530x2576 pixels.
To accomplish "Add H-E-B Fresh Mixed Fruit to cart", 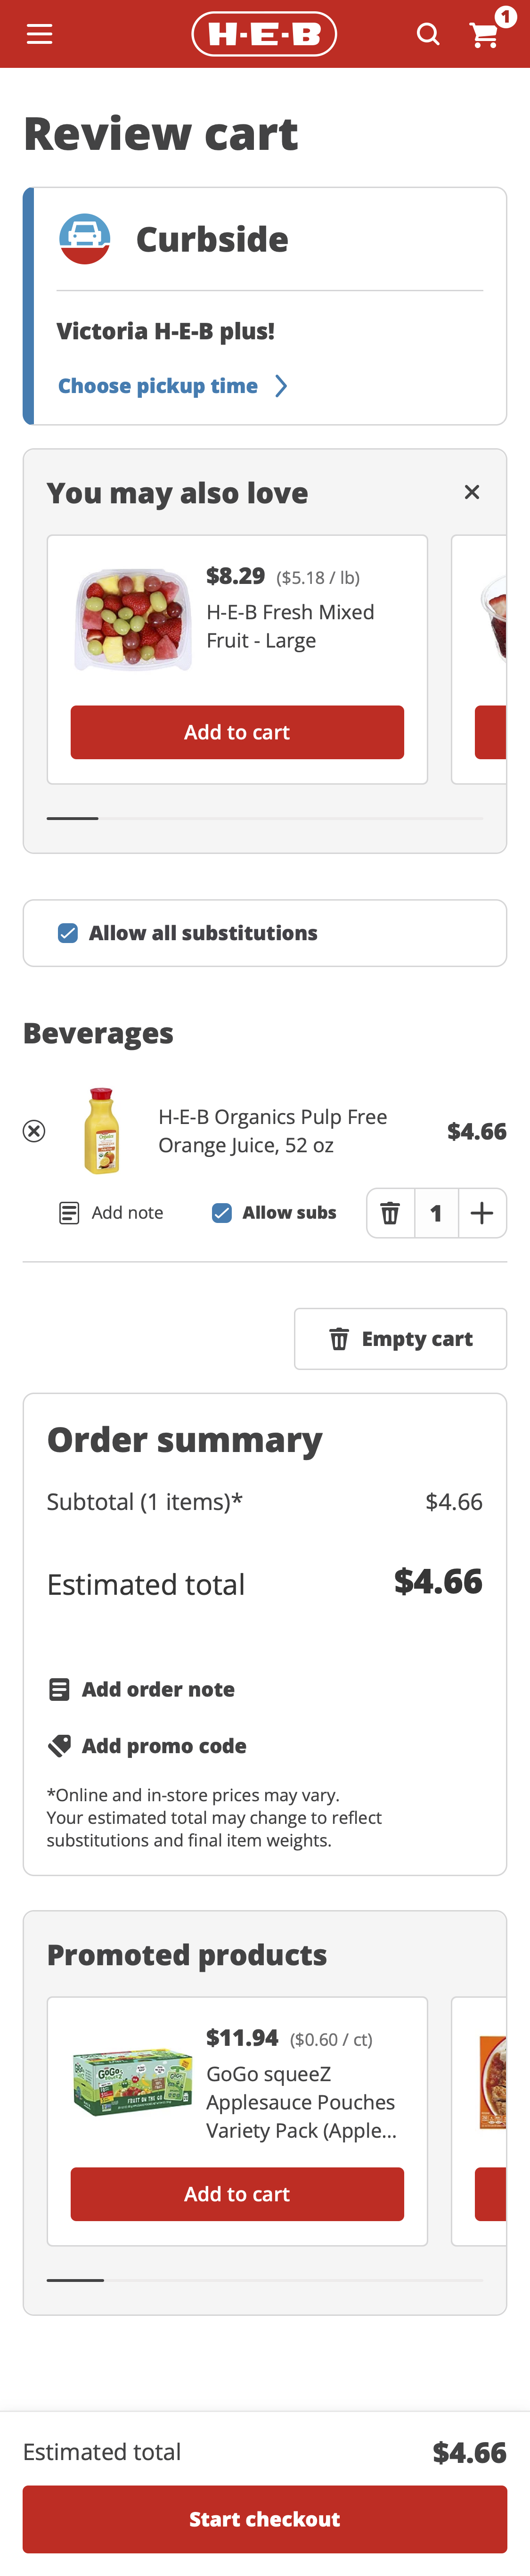I will (x=237, y=732).
